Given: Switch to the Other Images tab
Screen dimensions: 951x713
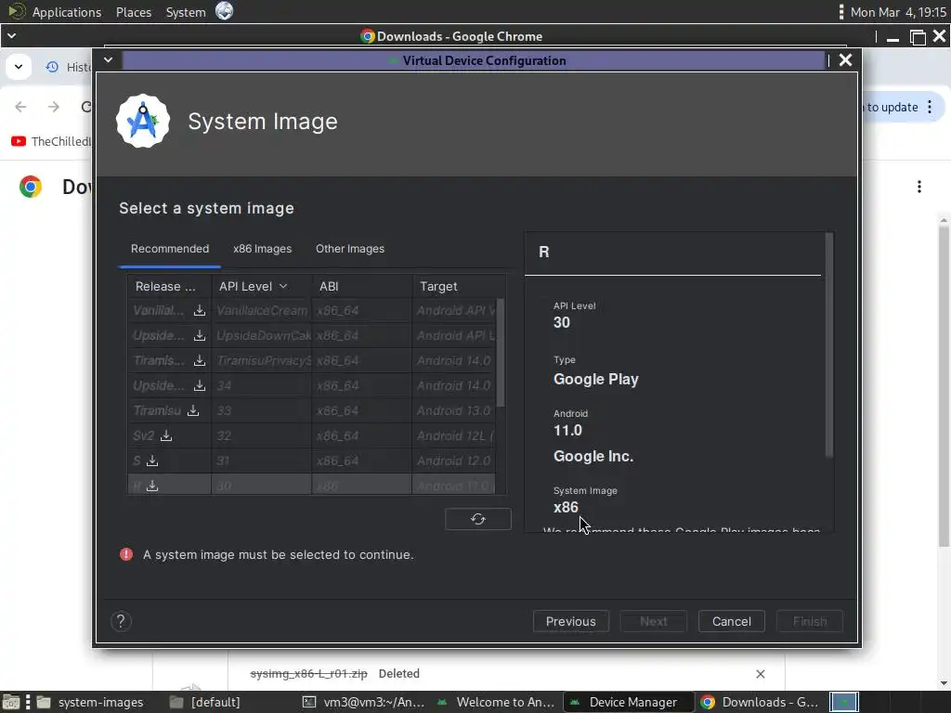Looking at the screenshot, I should pyautogui.click(x=350, y=249).
